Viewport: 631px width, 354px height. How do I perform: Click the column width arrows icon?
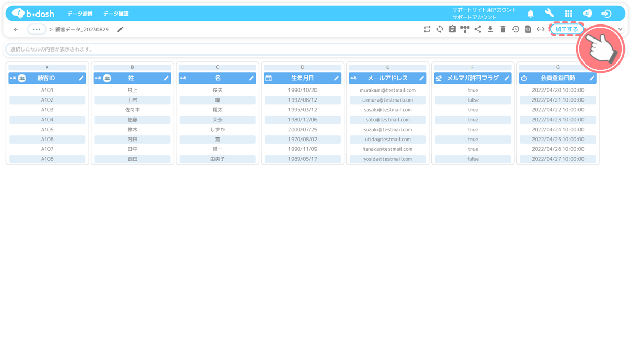pos(541,30)
